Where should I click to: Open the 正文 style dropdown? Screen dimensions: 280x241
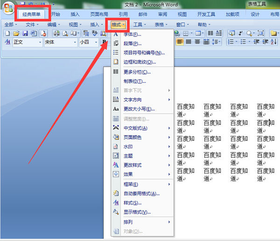click(40, 42)
